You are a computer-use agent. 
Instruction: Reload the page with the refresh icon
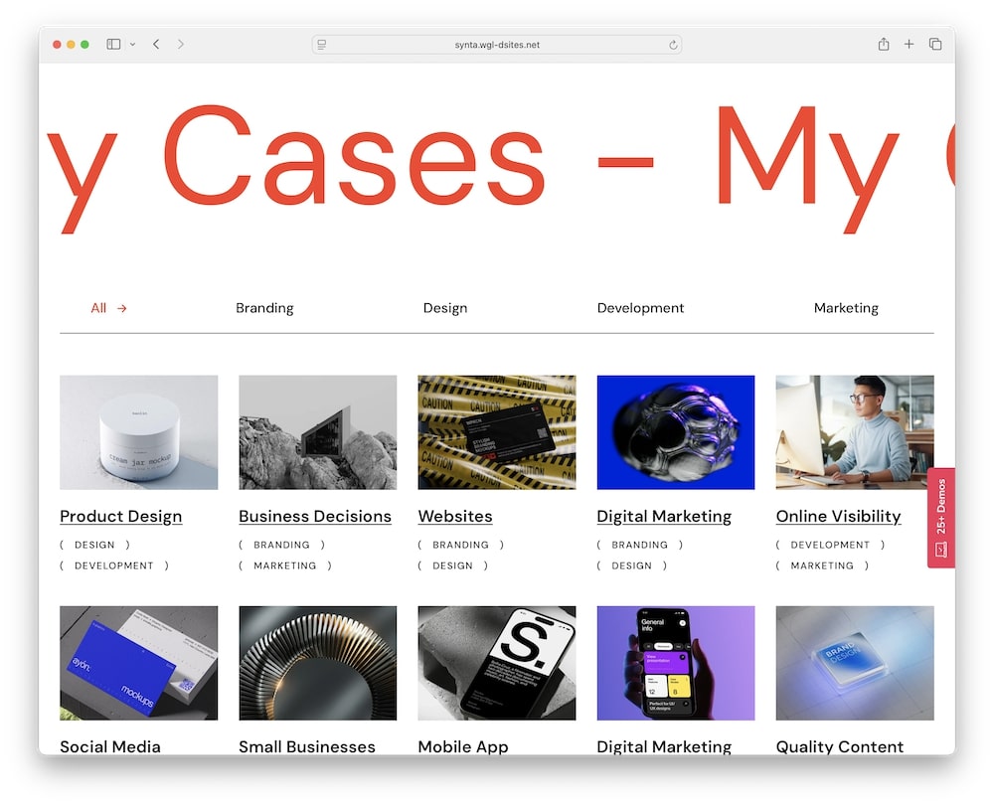[x=673, y=45]
